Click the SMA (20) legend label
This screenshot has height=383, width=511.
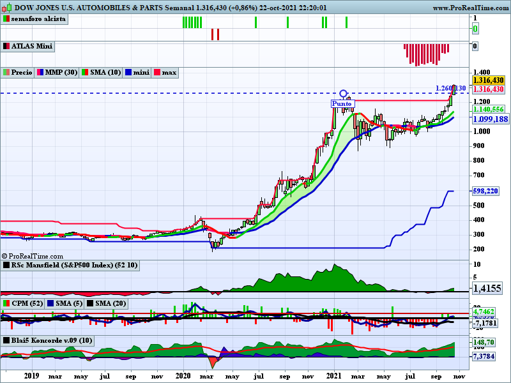click(106, 304)
